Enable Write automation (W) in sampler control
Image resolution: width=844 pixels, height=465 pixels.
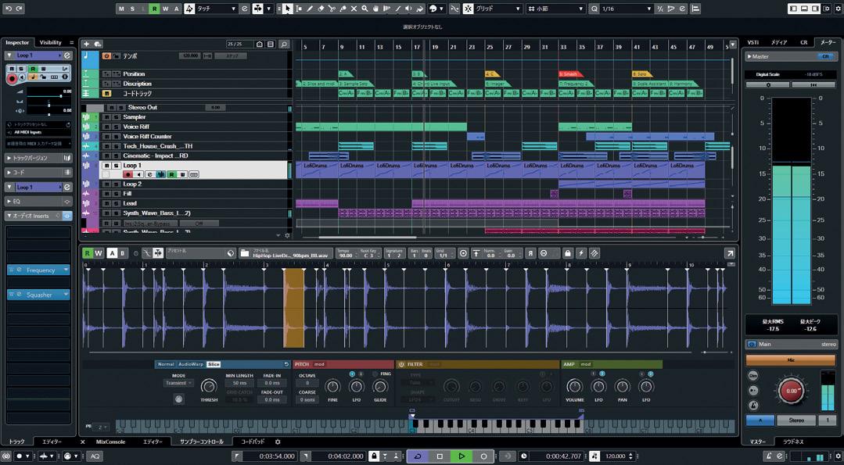(x=99, y=253)
